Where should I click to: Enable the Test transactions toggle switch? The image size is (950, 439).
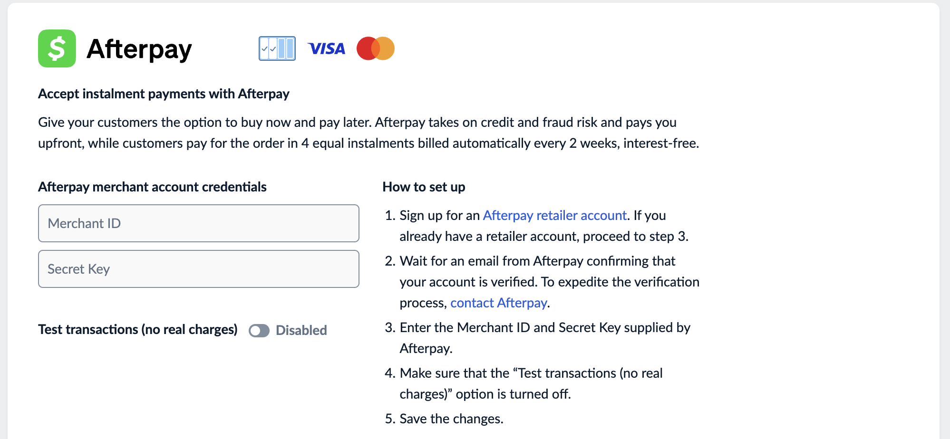pyautogui.click(x=259, y=331)
